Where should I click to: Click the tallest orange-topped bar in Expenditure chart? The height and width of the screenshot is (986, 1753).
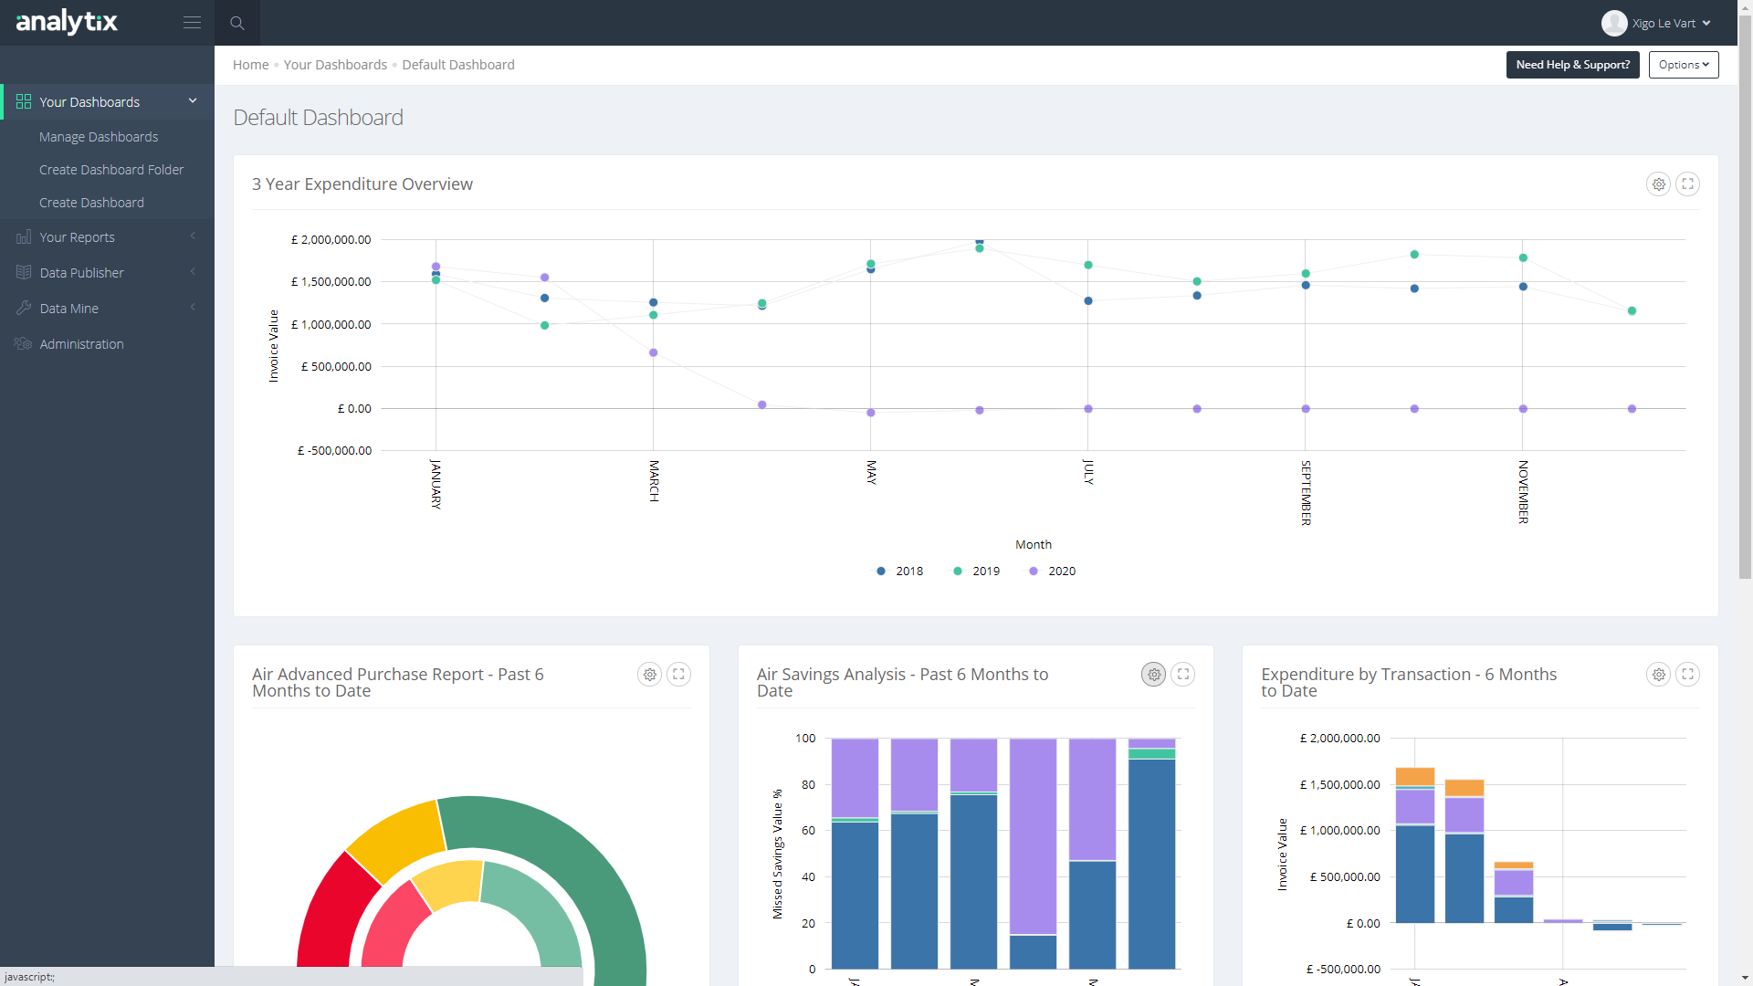[x=1415, y=844]
